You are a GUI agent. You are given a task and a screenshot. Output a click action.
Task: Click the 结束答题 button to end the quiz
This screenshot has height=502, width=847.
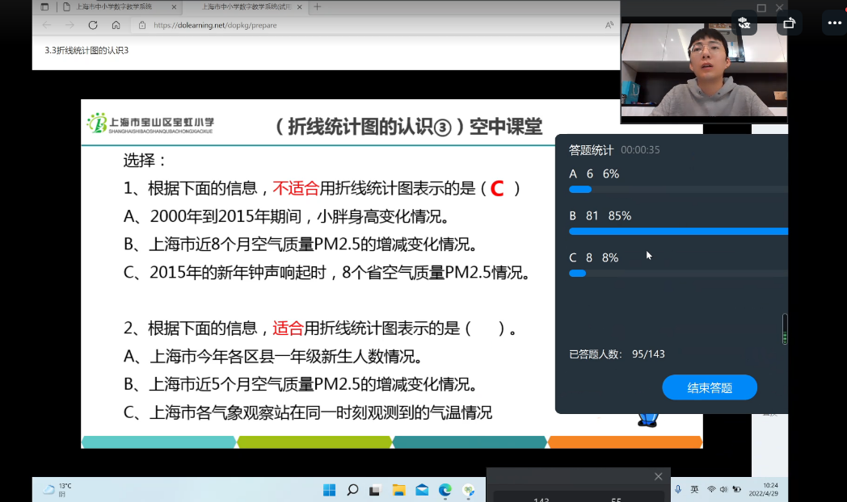click(x=709, y=387)
